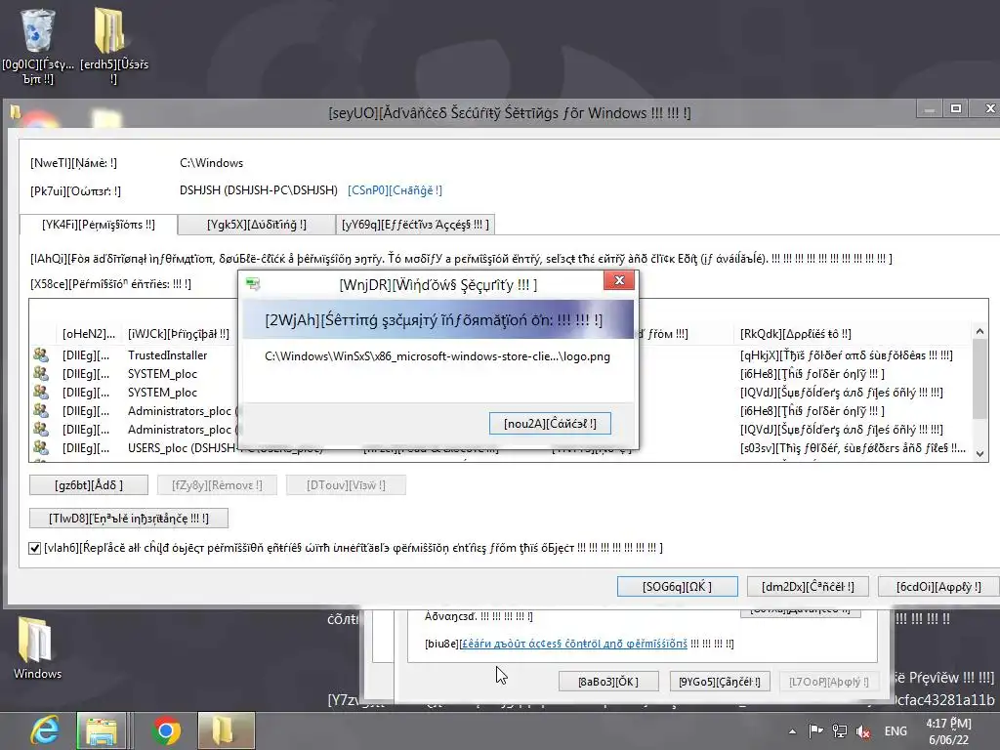Click Add permission entry button
Viewport: 1000px width, 750px height.
[x=89, y=484]
